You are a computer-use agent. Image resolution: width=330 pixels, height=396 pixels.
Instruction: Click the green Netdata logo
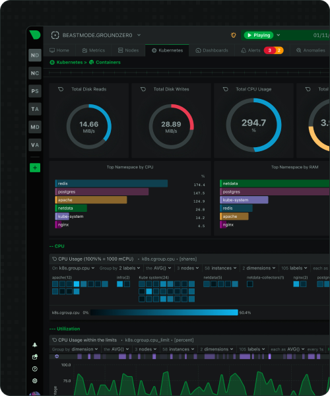click(35, 35)
